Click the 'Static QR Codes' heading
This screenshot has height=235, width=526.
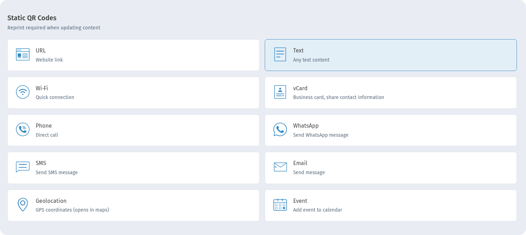tap(32, 18)
